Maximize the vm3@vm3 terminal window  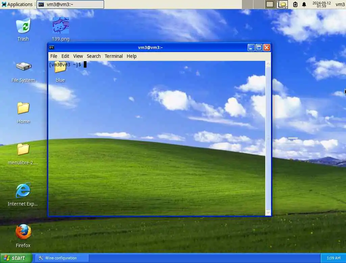pyautogui.click(x=259, y=47)
